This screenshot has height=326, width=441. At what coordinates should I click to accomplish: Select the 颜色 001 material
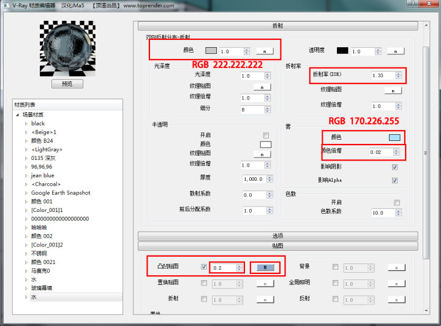pyautogui.click(x=42, y=202)
